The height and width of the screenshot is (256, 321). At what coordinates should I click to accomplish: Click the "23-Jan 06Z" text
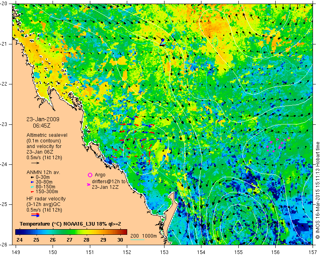pyautogui.click(x=41, y=152)
